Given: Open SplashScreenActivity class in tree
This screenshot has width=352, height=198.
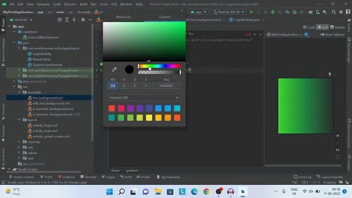Looking at the screenshot, I should [47, 65].
